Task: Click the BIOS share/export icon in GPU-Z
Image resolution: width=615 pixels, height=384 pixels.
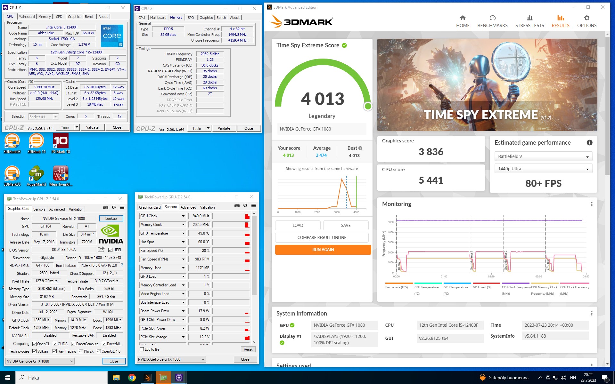Action: tap(101, 250)
